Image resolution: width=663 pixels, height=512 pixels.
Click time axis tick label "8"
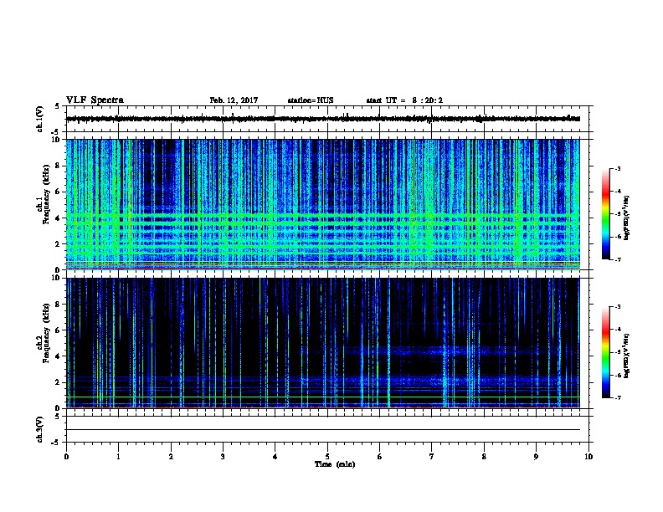click(x=484, y=457)
